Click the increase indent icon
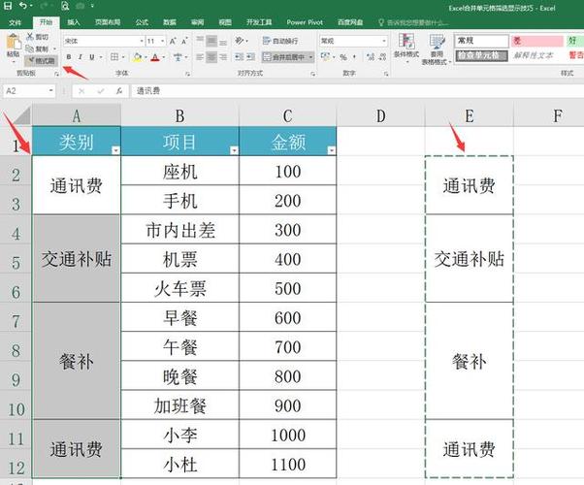 (x=250, y=57)
